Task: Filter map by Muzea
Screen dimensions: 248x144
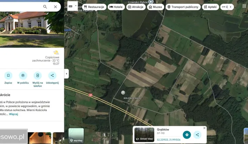Action: click(155, 7)
